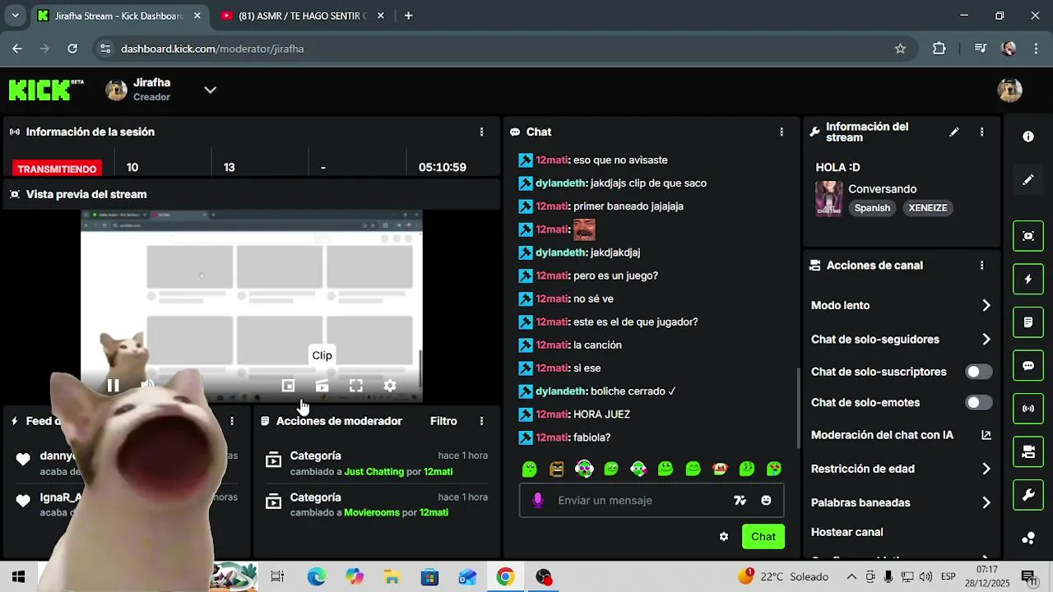Expand Modo lento options
Image resolution: width=1053 pixels, height=592 pixels.
[x=986, y=305]
